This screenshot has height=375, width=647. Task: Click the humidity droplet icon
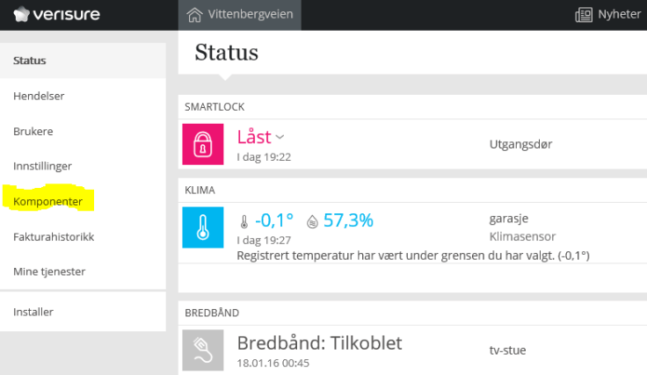312,222
